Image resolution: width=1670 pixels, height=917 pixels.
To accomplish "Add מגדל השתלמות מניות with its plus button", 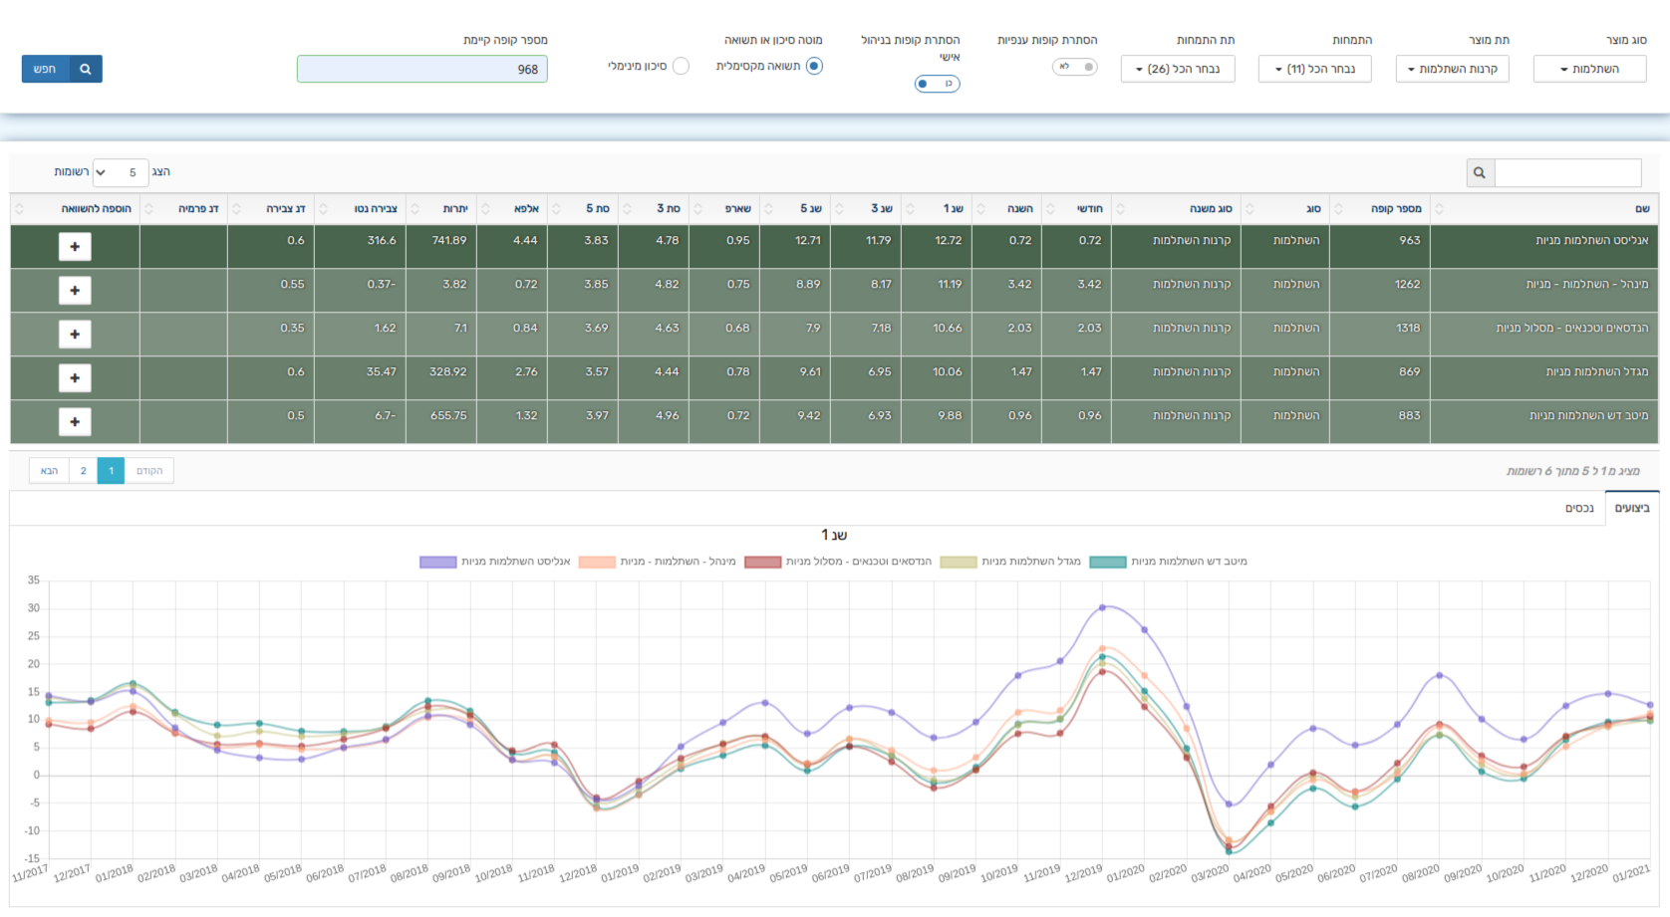I will click(x=75, y=378).
